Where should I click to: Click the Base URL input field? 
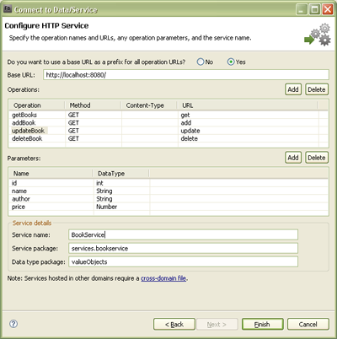186,75
